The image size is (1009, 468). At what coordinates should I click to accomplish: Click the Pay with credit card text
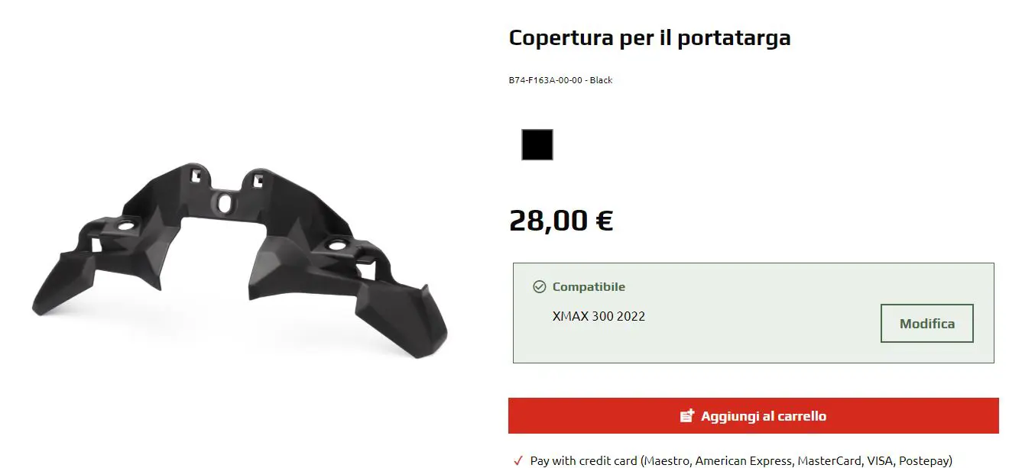[x=584, y=461]
